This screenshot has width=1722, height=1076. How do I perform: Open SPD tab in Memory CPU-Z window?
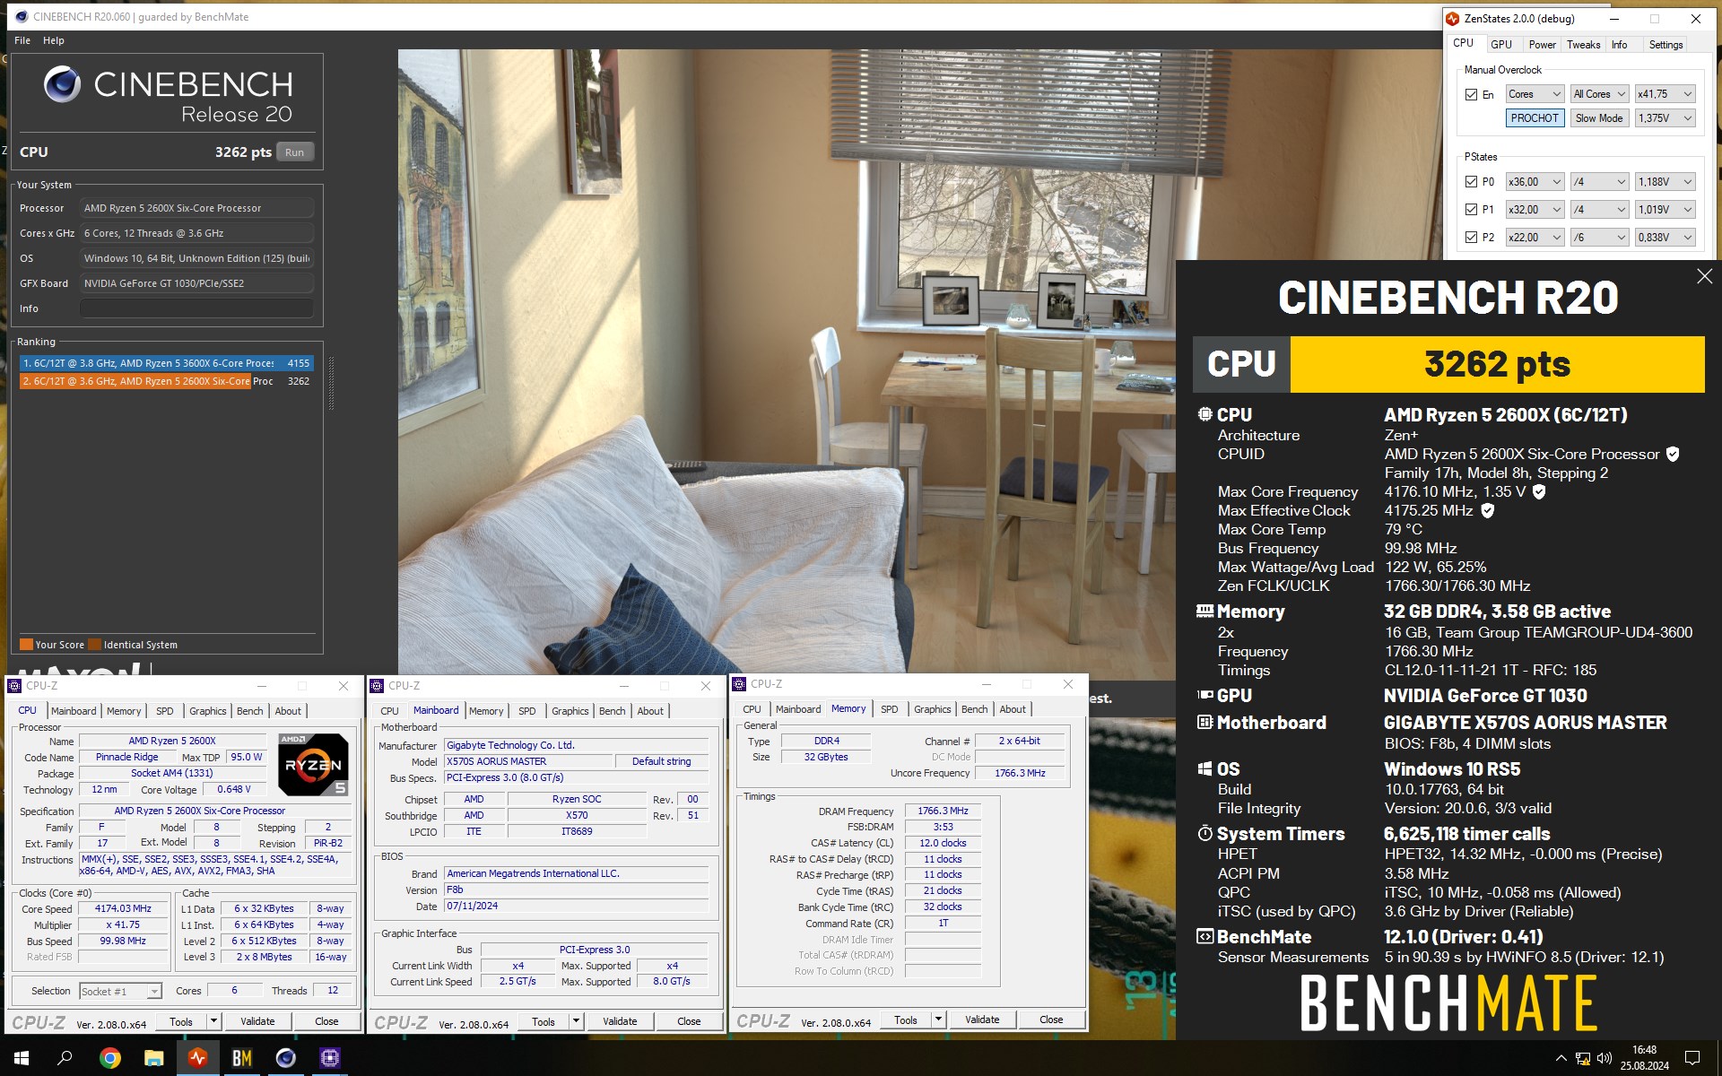(x=889, y=709)
